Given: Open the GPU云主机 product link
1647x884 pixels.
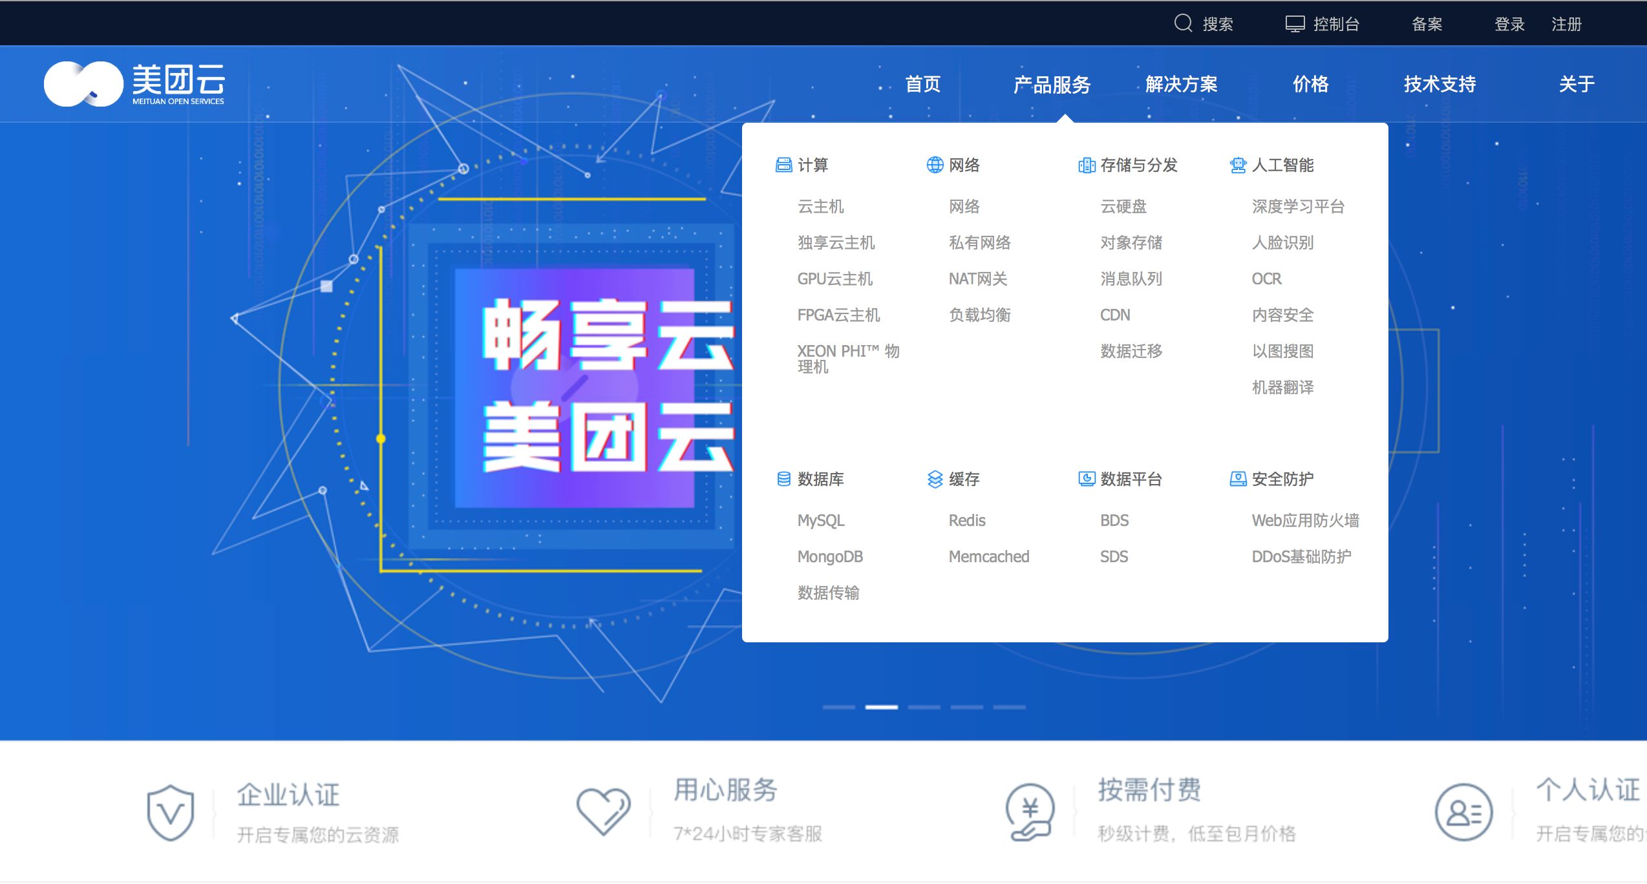Looking at the screenshot, I should tap(834, 279).
